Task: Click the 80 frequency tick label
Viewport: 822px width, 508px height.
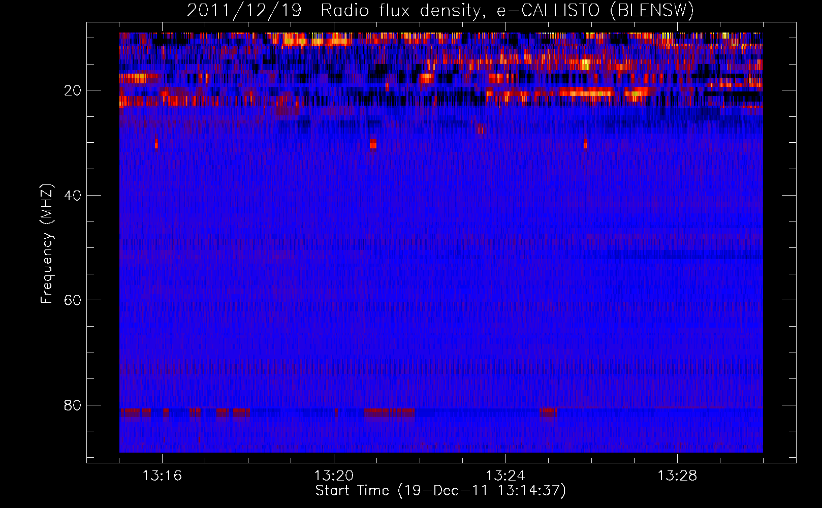Action: [73, 405]
